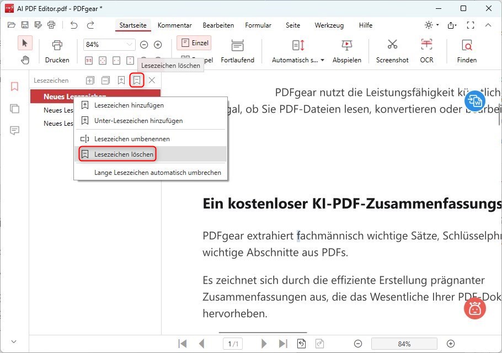Choose Unter-Lesezeichen hinzufügen menu entry
502x353 pixels.
click(x=151, y=121)
